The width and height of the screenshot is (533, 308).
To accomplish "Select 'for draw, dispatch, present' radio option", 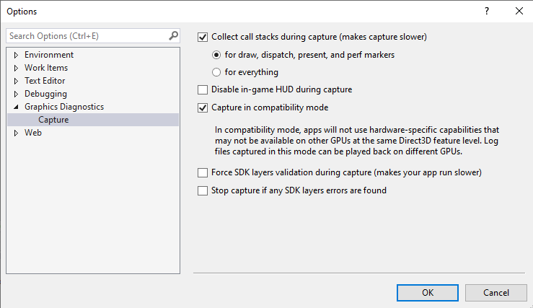I will click(x=216, y=55).
